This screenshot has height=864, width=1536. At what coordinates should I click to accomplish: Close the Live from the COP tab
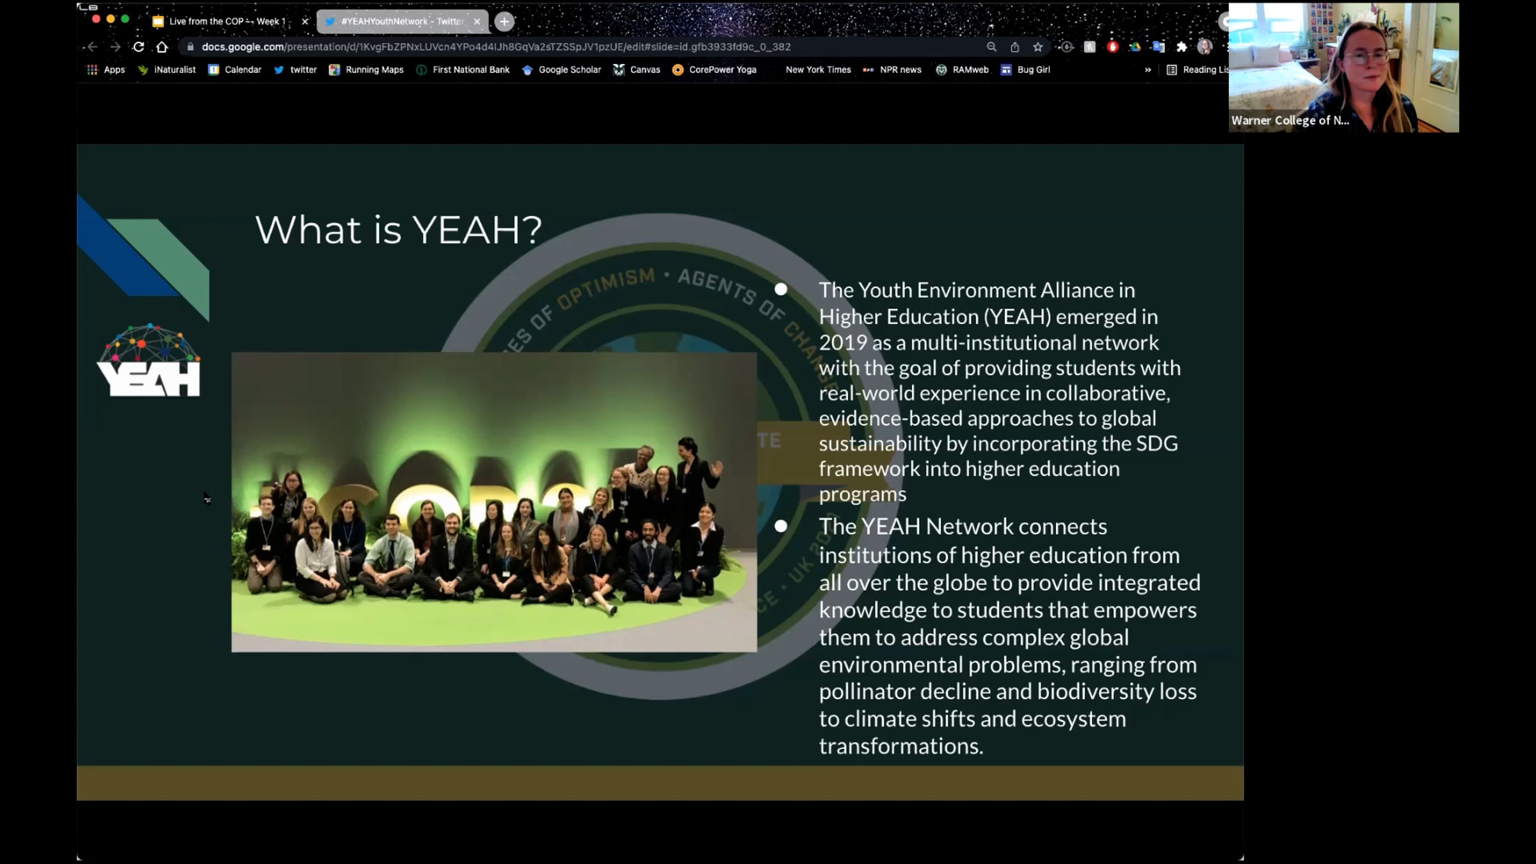tap(305, 21)
